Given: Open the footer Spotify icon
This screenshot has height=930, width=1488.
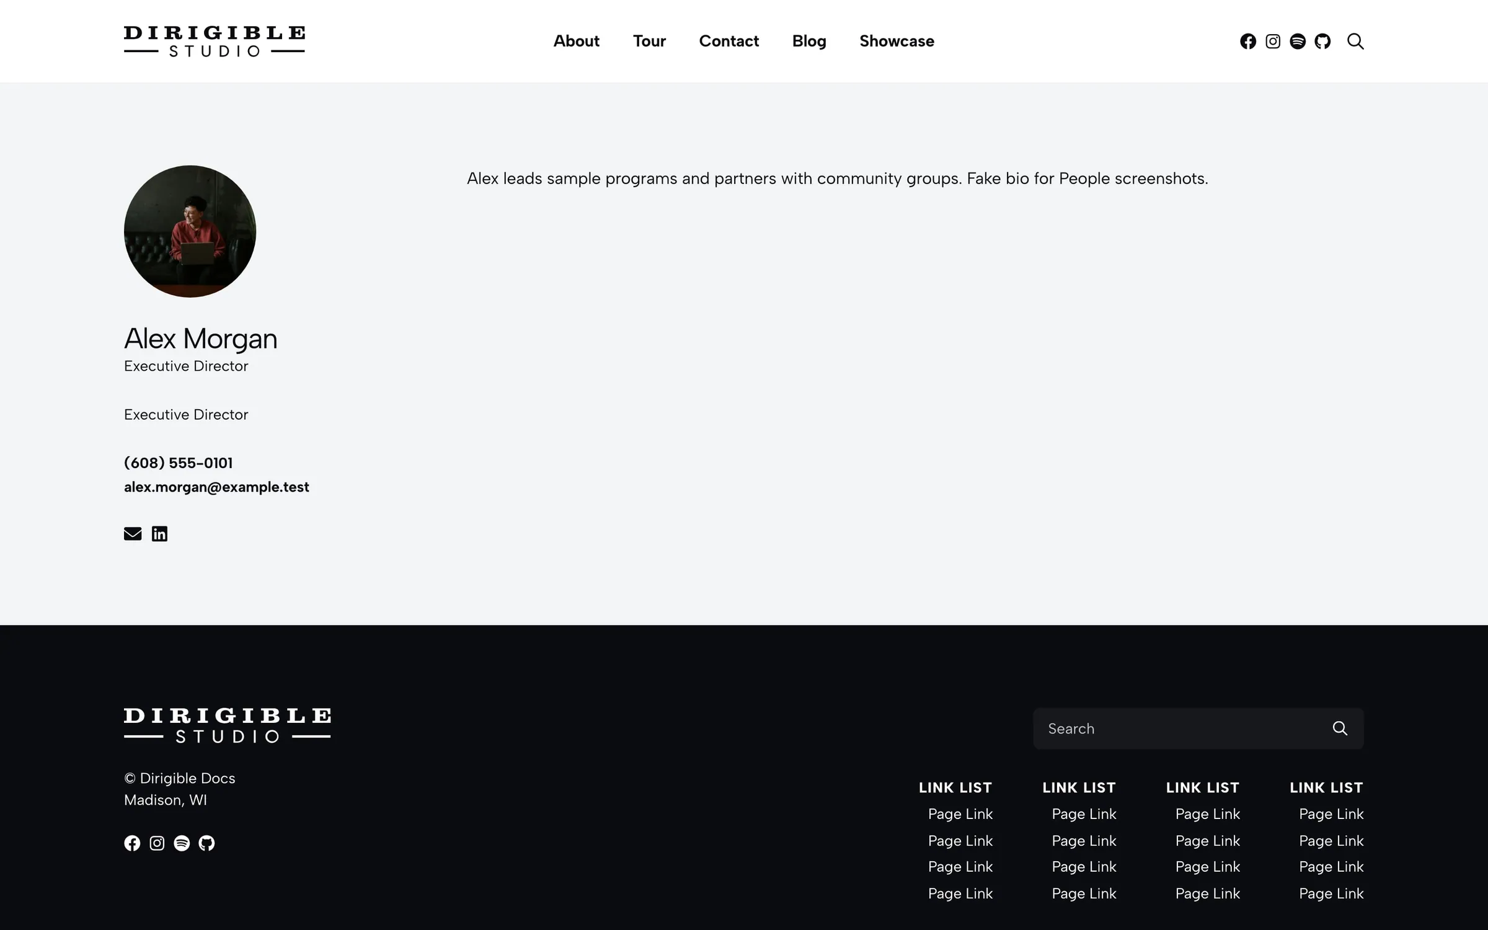Looking at the screenshot, I should tap(182, 843).
